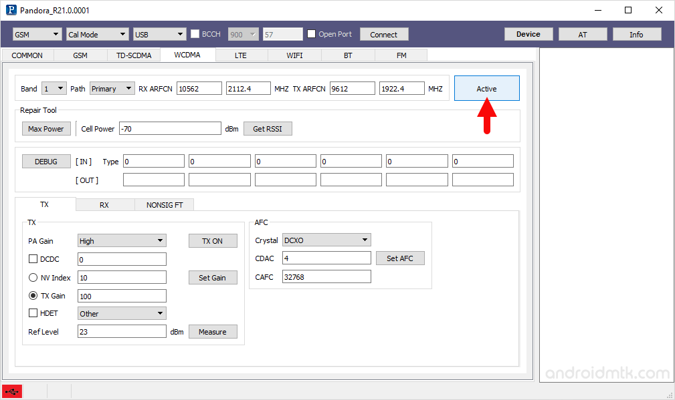Click the red USB status icon

pos(11,392)
